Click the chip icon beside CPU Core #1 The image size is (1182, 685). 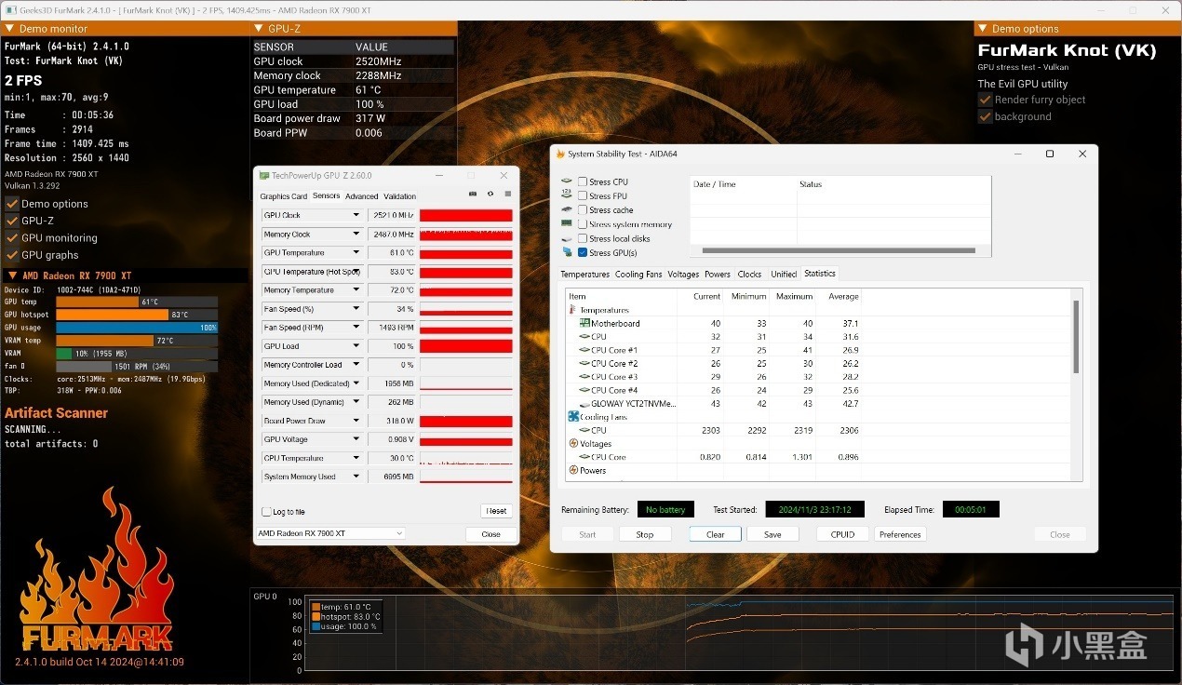(x=584, y=350)
